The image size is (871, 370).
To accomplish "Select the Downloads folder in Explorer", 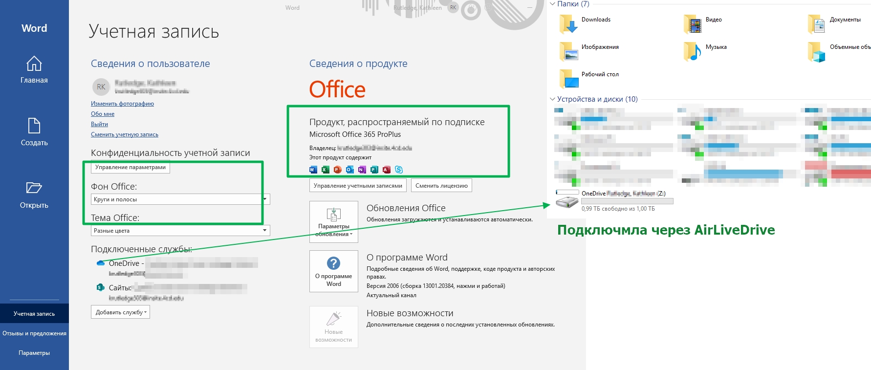I will point(586,23).
